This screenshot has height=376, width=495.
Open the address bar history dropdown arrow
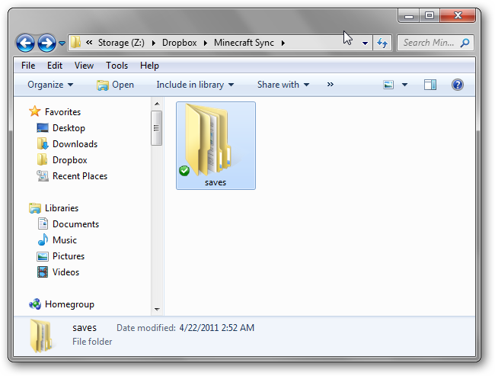tap(366, 43)
